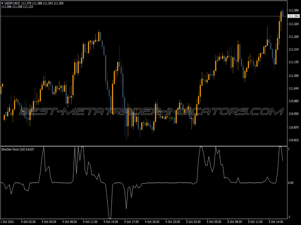This screenshot has width=301, height=225.
Task: Click the 5 Oct 11:30 time label
Action: [x=255, y=222]
